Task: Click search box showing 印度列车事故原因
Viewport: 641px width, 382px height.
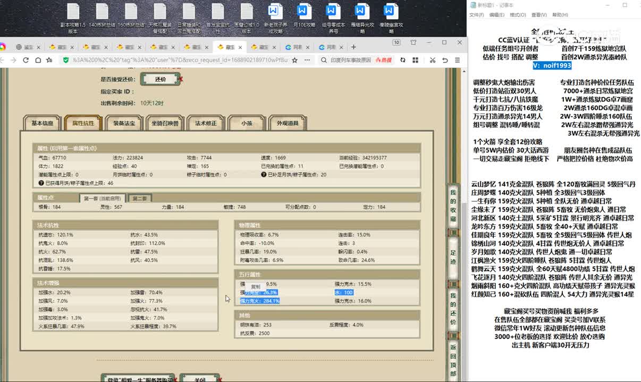Action: point(350,60)
